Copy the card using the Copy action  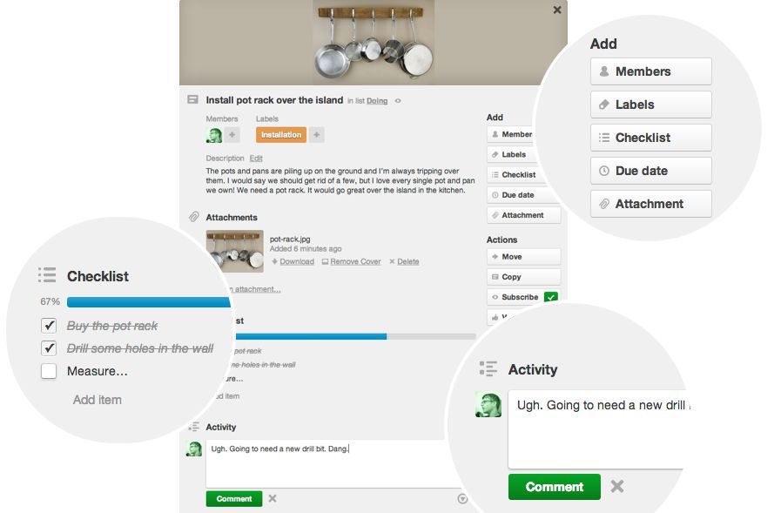(x=523, y=277)
